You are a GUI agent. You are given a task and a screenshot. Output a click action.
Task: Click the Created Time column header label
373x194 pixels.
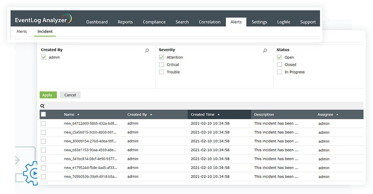[203, 114]
